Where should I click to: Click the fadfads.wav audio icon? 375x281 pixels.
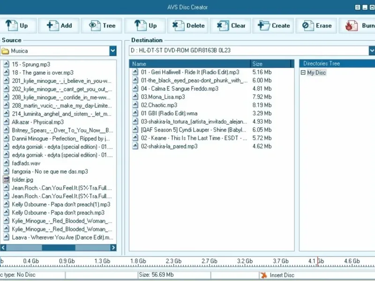tap(7, 163)
